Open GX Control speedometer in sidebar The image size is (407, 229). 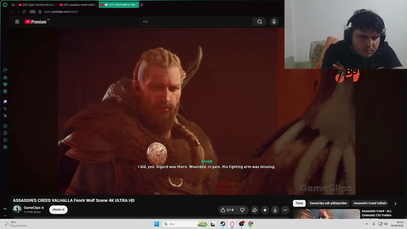pyautogui.click(x=5, y=70)
